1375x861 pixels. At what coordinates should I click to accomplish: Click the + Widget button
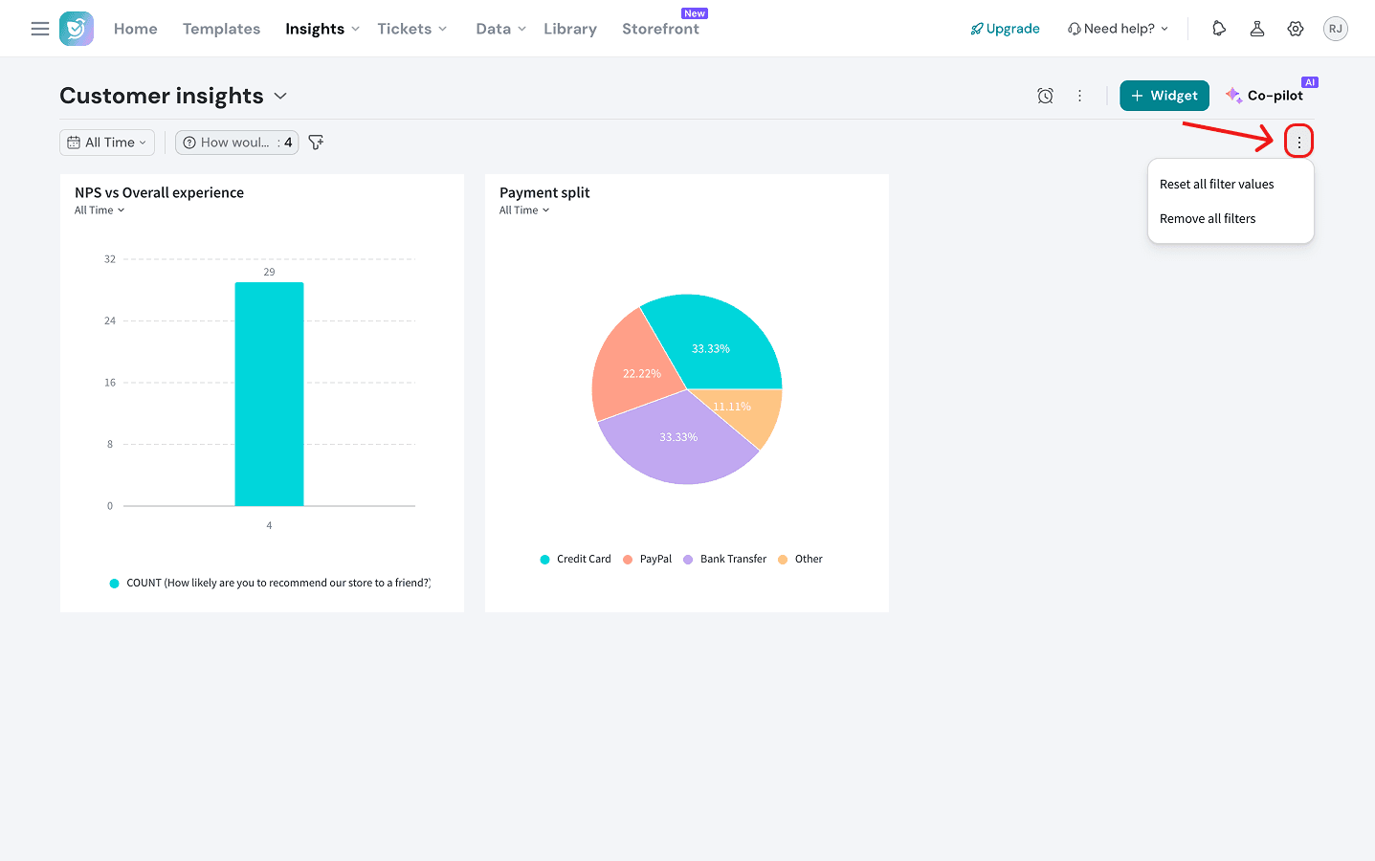pyautogui.click(x=1164, y=96)
